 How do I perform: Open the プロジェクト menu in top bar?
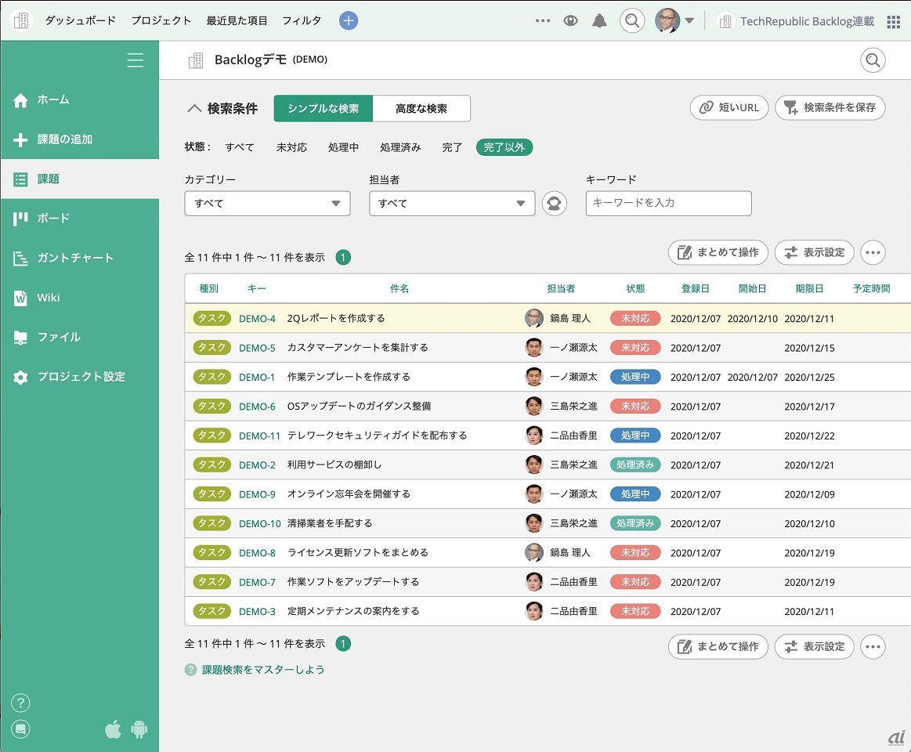pos(161,21)
